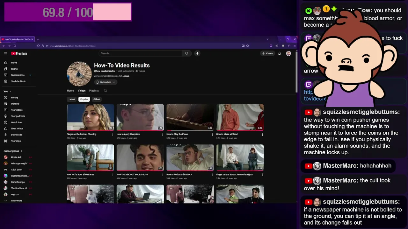Click the site padlock icon

pyautogui.click(x=43, y=46)
